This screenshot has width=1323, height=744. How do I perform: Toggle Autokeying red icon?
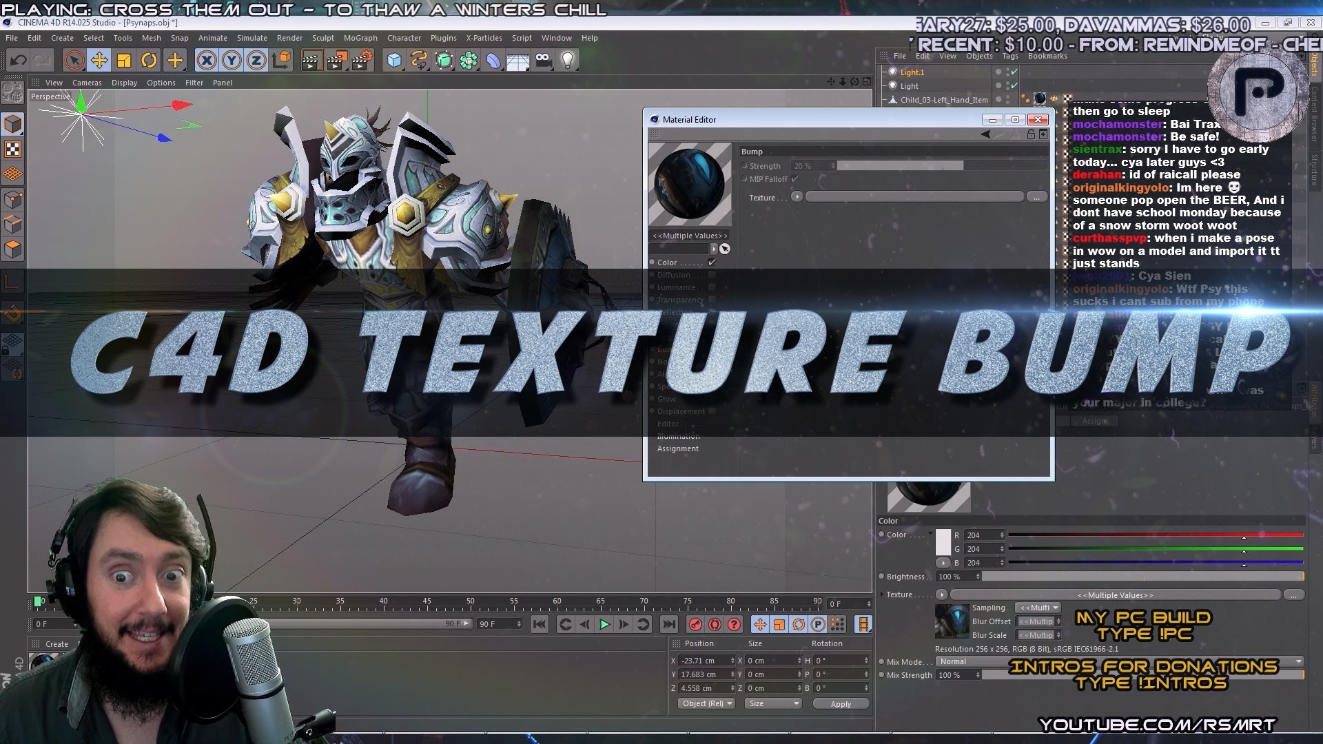[715, 624]
